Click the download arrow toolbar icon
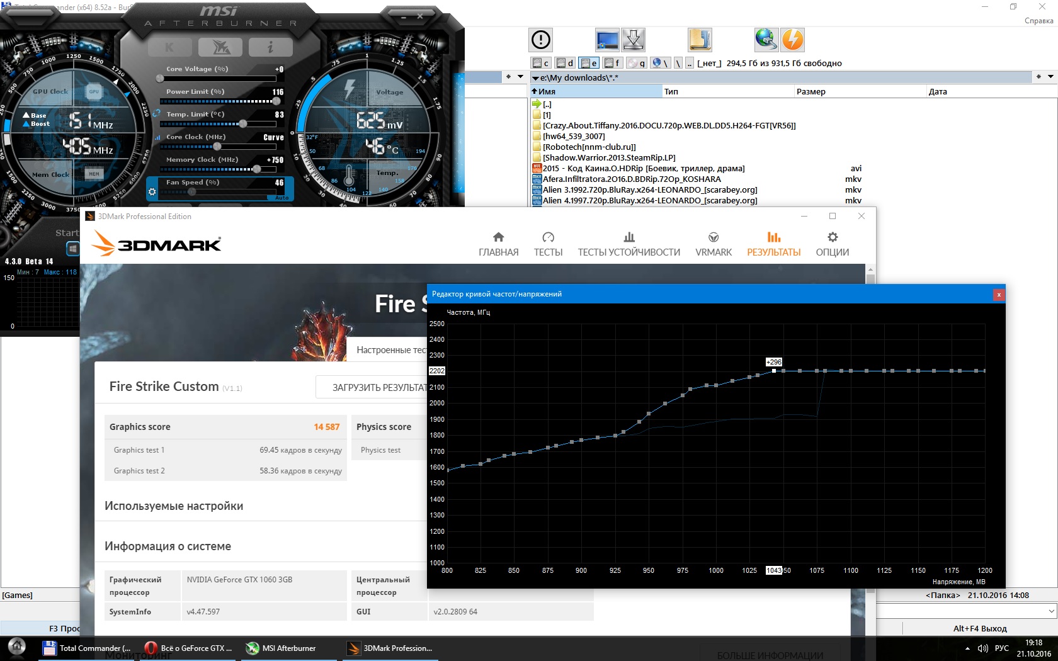This screenshot has height=661, width=1058. pos(633,40)
